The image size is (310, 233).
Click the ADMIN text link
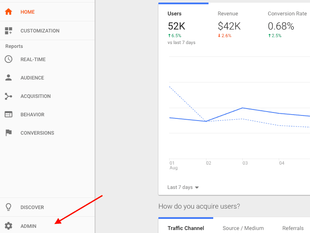(x=29, y=226)
